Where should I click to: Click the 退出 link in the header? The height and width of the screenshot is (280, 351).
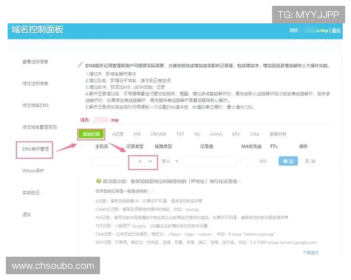336,30
